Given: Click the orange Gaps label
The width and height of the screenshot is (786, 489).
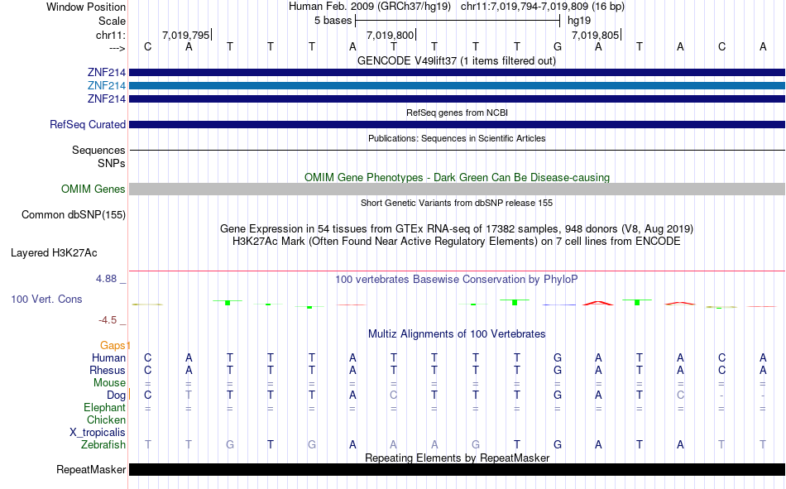Looking at the screenshot, I should coord(113,345).
